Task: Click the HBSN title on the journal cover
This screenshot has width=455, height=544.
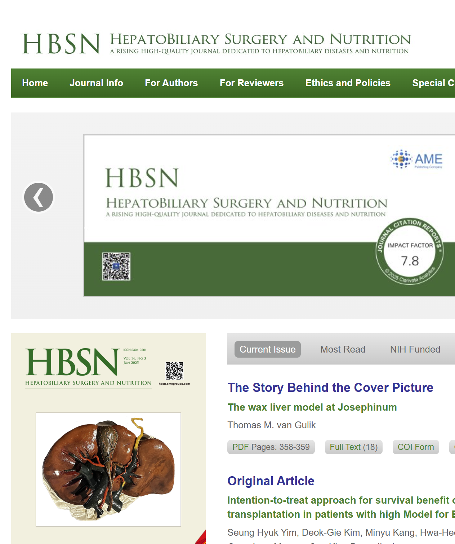Action: (x=72, y=362)
